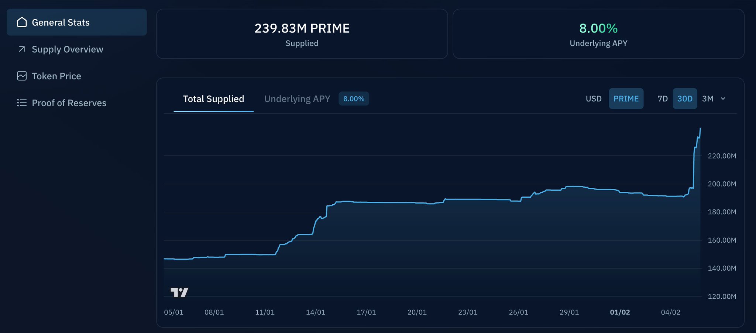Click the Supply Overview arrow icon
Viewport: 756px width, 333px height.
point(22,49)
